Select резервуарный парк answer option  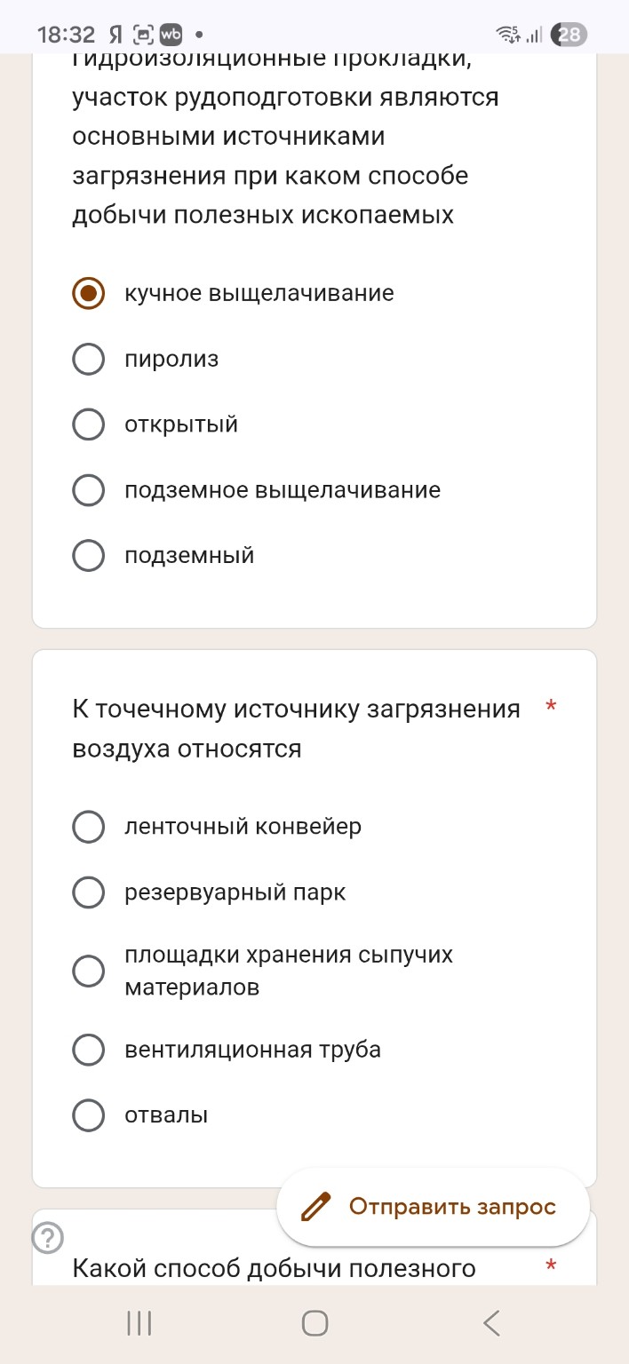(88, 892)
